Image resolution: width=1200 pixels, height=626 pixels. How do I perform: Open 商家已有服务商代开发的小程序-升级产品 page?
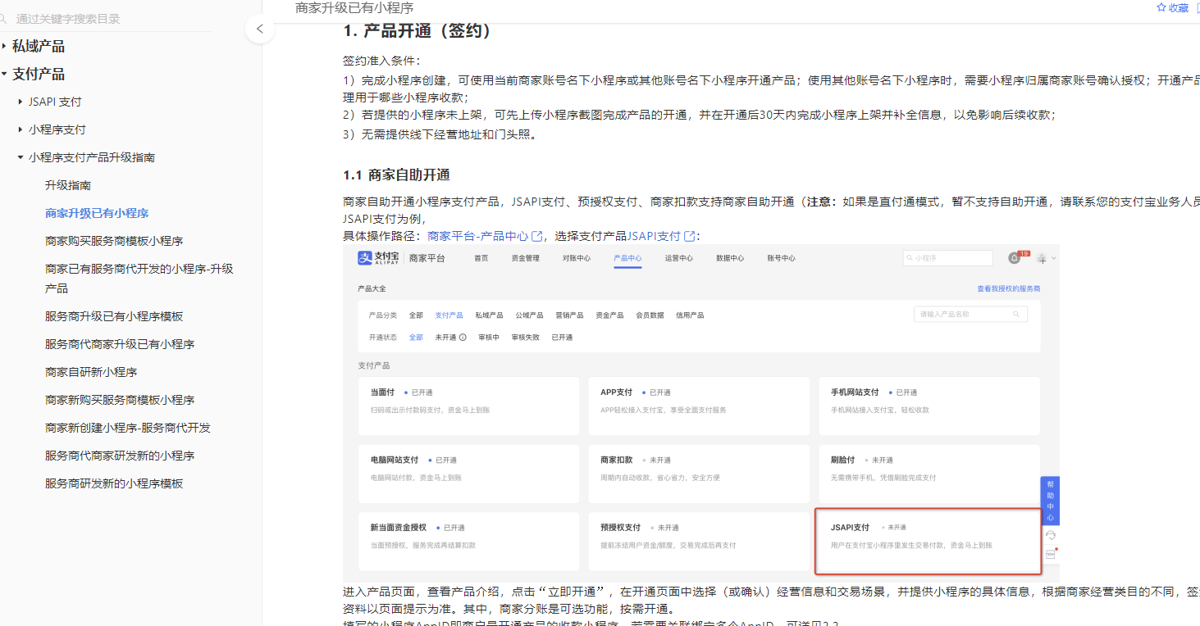point(139,279)
